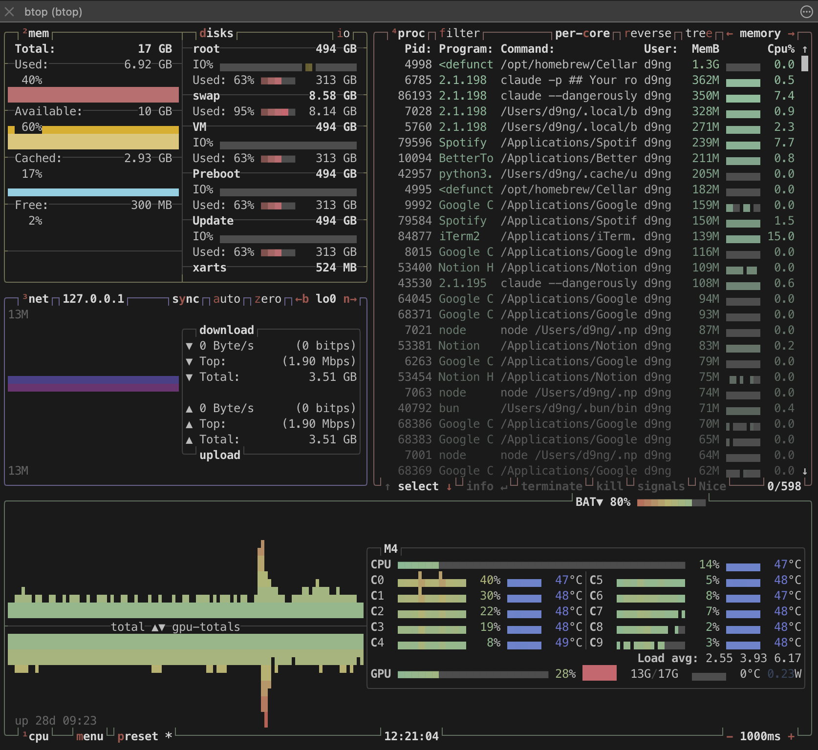Select previous network interface with ←b
This screenshot has height=750, width=818.
pos(301,299)
